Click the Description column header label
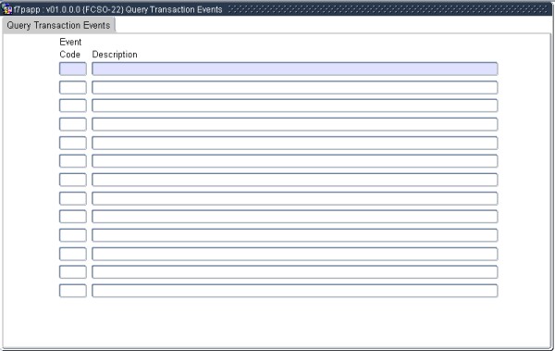Screen dimensions: 555x351 (x=115, y=55)
